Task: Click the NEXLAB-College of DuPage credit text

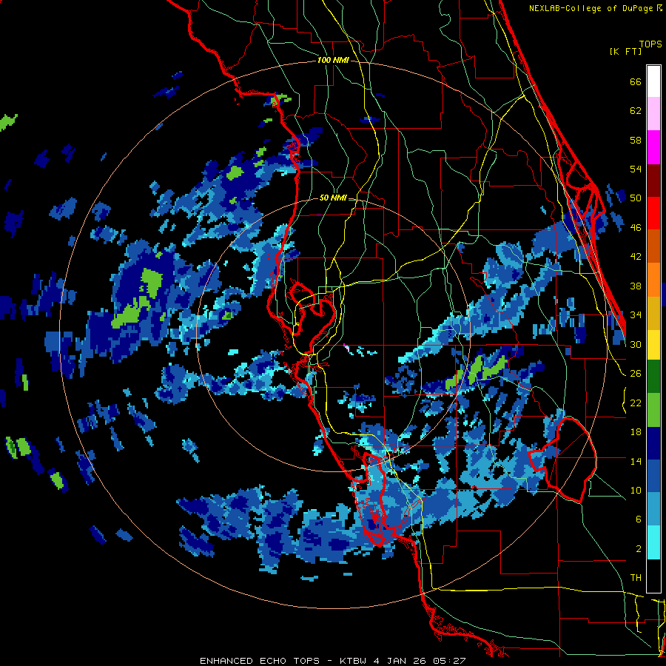Action: [593, 8]
